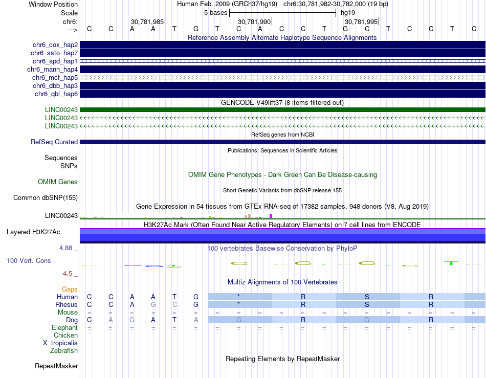Click the 30,781,990 ruler position marker

tap(254, 21)
